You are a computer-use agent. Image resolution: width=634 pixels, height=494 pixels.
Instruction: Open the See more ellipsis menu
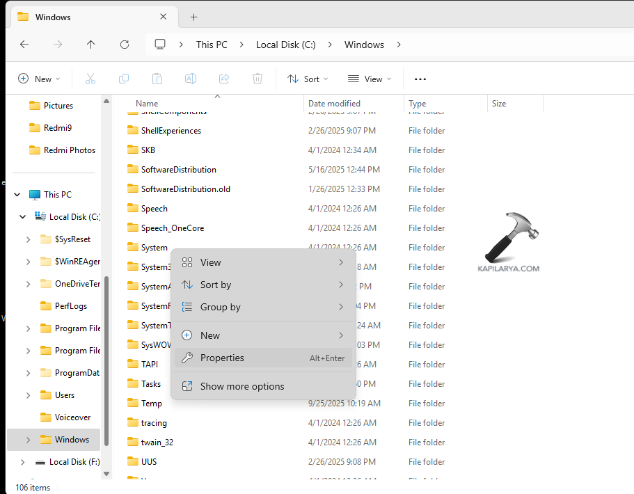(420, 79)
